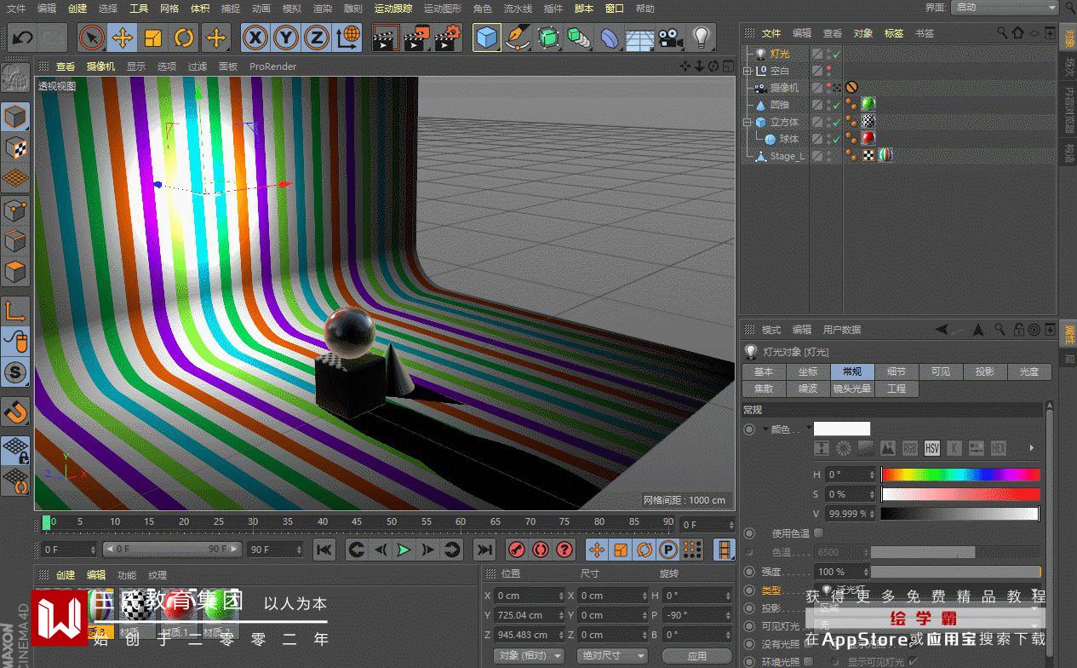Click the hue H gradient slider

click(960, 475)
